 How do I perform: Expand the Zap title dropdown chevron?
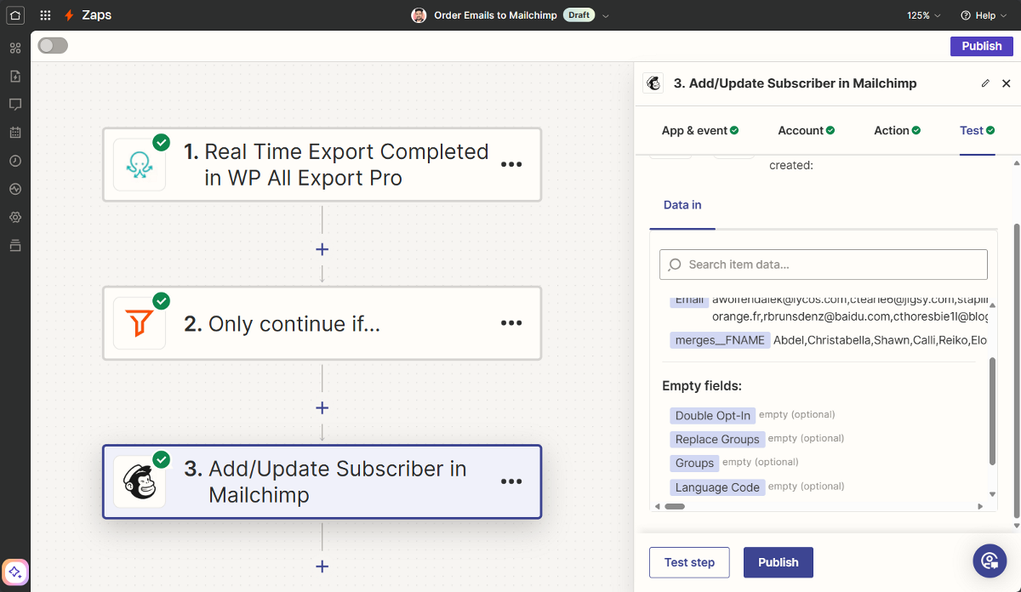pos(606,15)
